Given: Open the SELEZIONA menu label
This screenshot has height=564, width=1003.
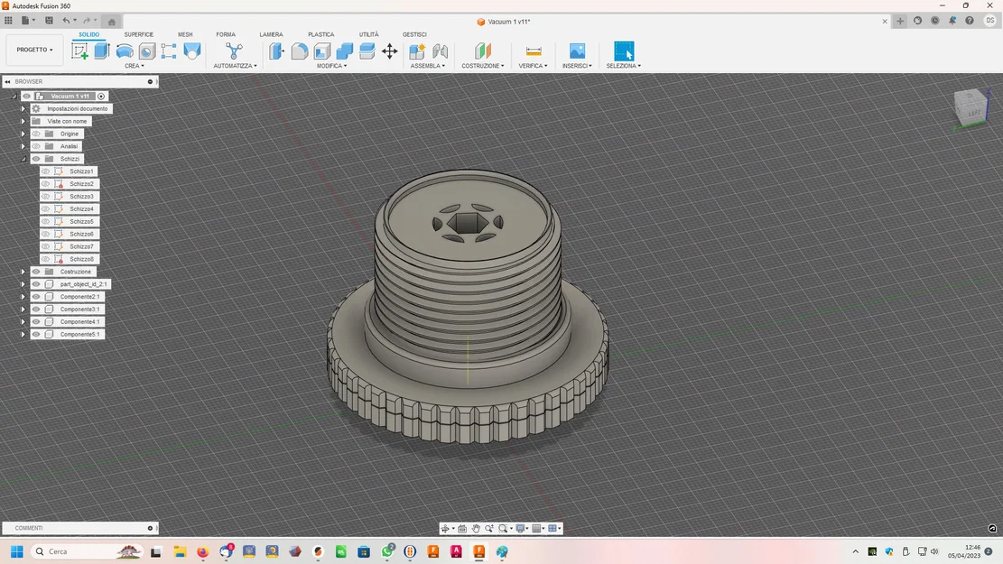Looking at the screenshot, I should [x=624, y=66].
